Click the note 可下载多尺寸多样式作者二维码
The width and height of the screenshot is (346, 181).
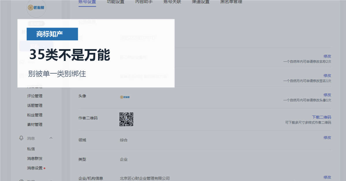coord(308,123)
